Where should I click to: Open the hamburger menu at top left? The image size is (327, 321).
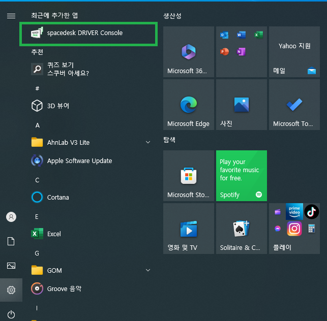coord(11,16)
